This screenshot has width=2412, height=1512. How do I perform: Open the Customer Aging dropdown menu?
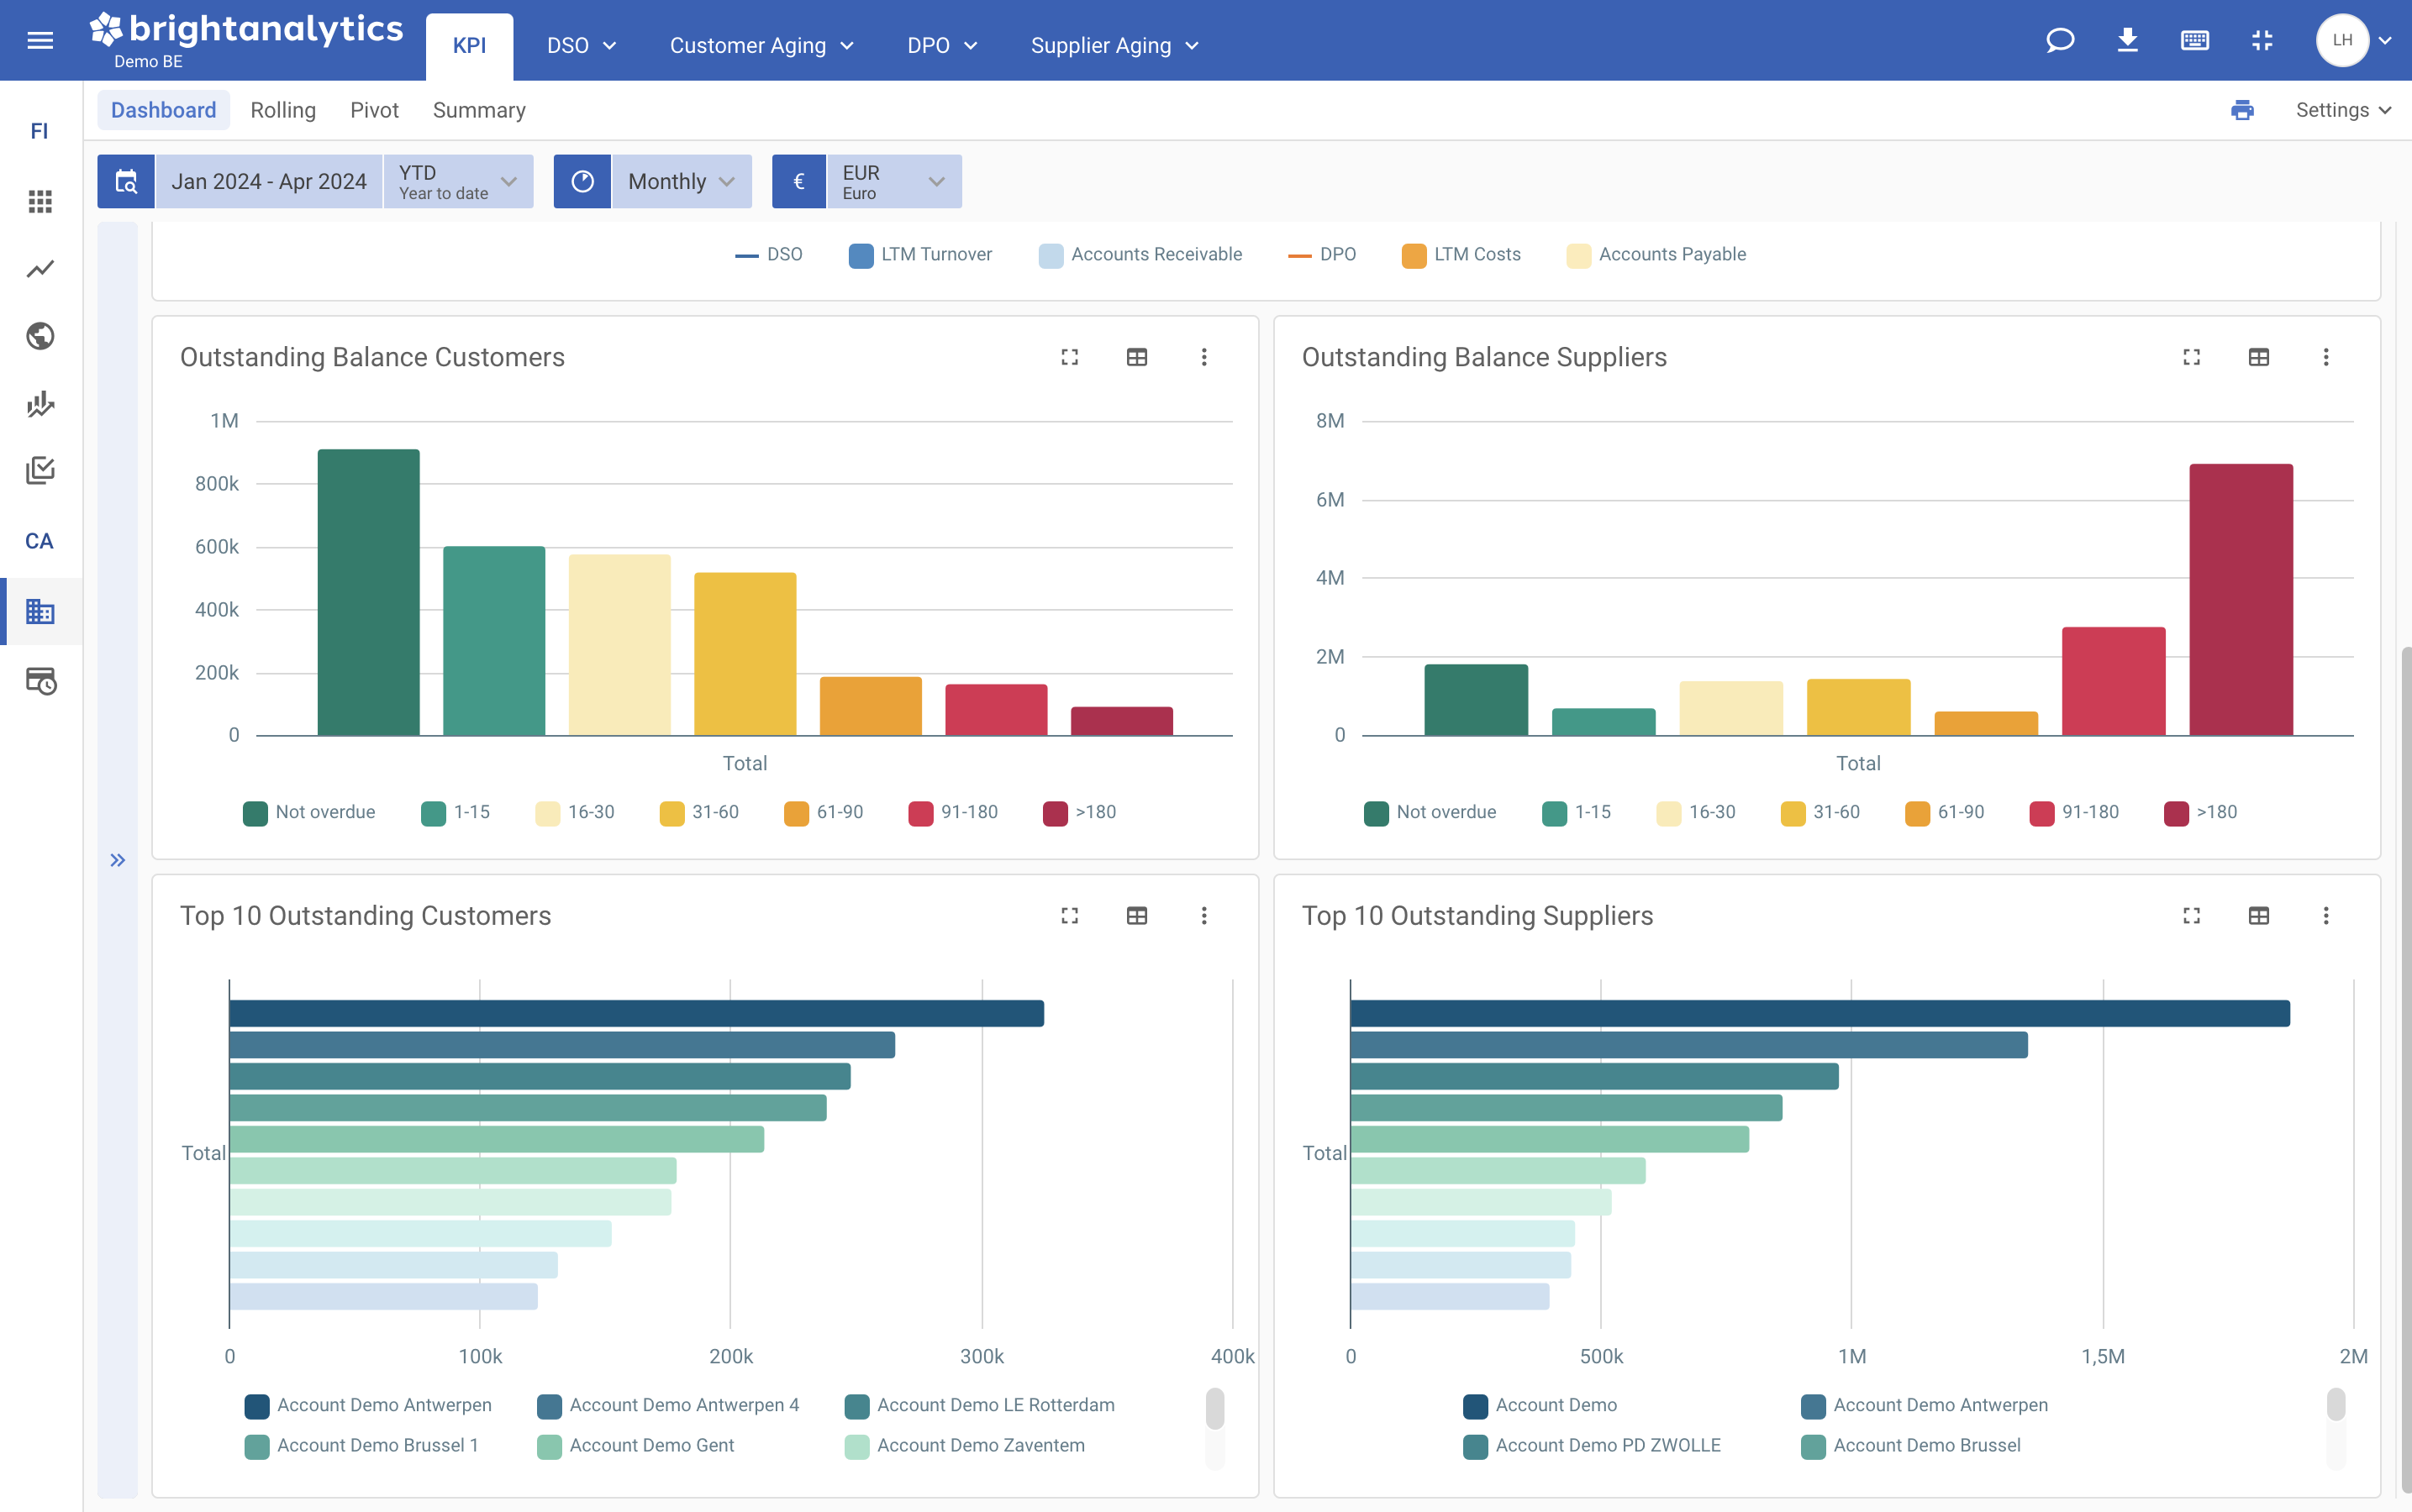coord(761,45)
